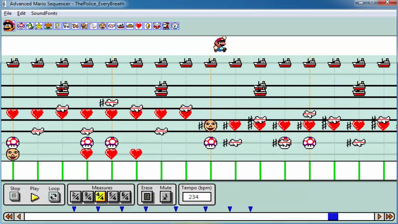
Task: Select the Shy Guy instrument icon
Action: pyautogui.click(x=166, y=26)
